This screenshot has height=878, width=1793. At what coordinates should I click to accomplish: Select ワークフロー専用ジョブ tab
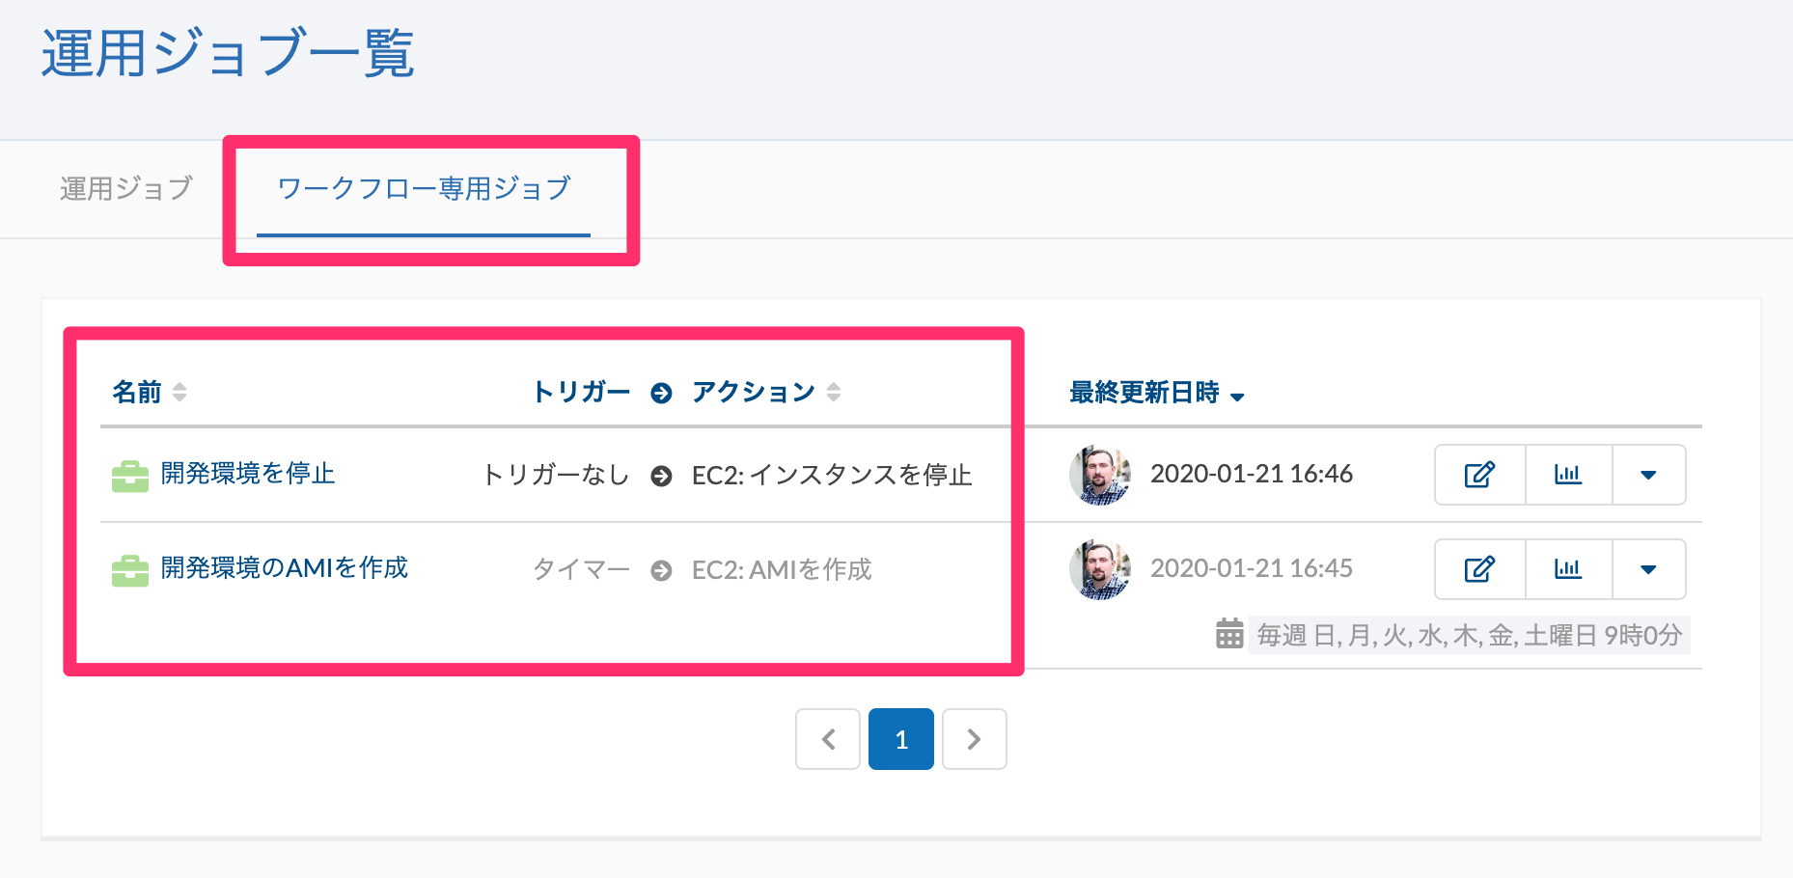tap(424, 188)
